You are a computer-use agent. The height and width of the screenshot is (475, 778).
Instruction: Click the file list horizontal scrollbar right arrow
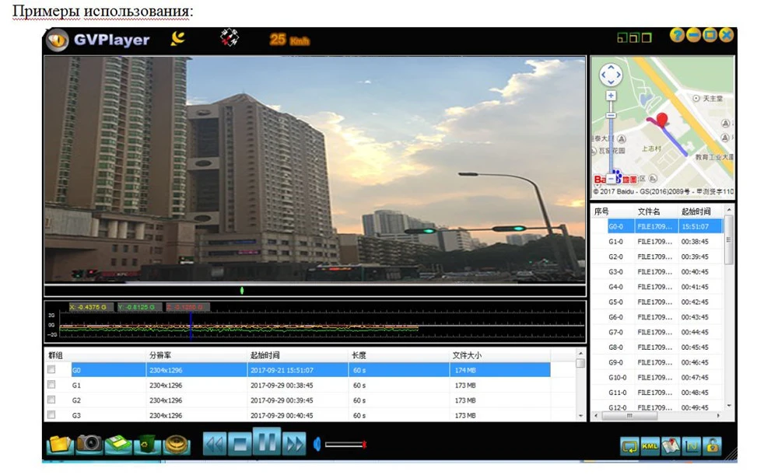718,416
